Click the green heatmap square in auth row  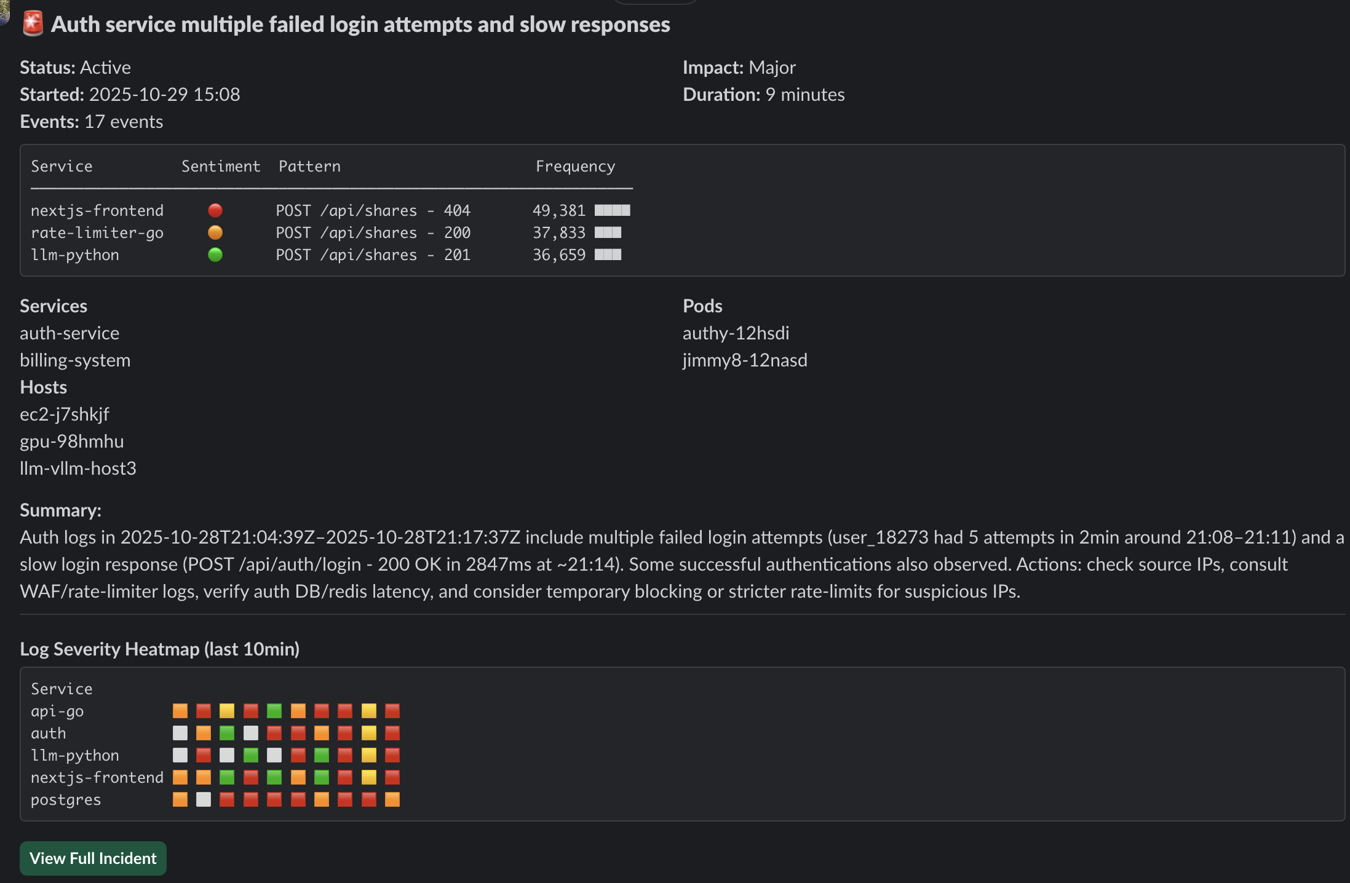tap(227, 734)
